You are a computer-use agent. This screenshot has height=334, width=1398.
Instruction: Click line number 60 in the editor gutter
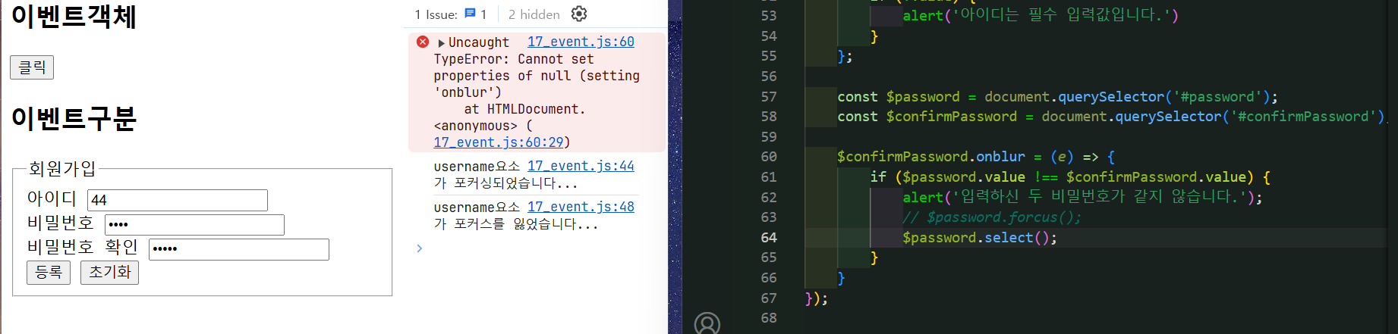point(769,157)
